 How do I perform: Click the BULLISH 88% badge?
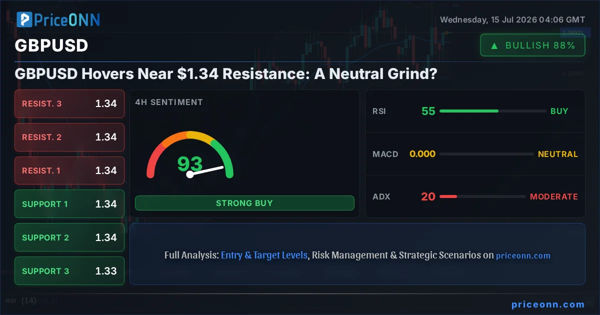click(532, 45)
